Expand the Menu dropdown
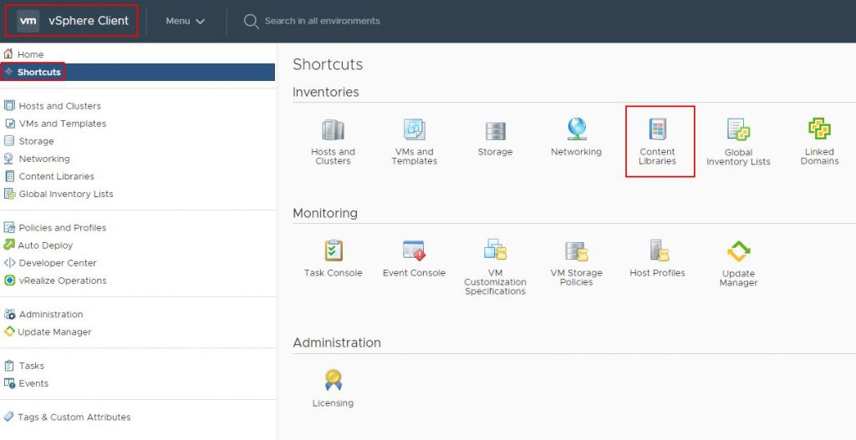This screenshot has height=440, width=856. [185, 21]
